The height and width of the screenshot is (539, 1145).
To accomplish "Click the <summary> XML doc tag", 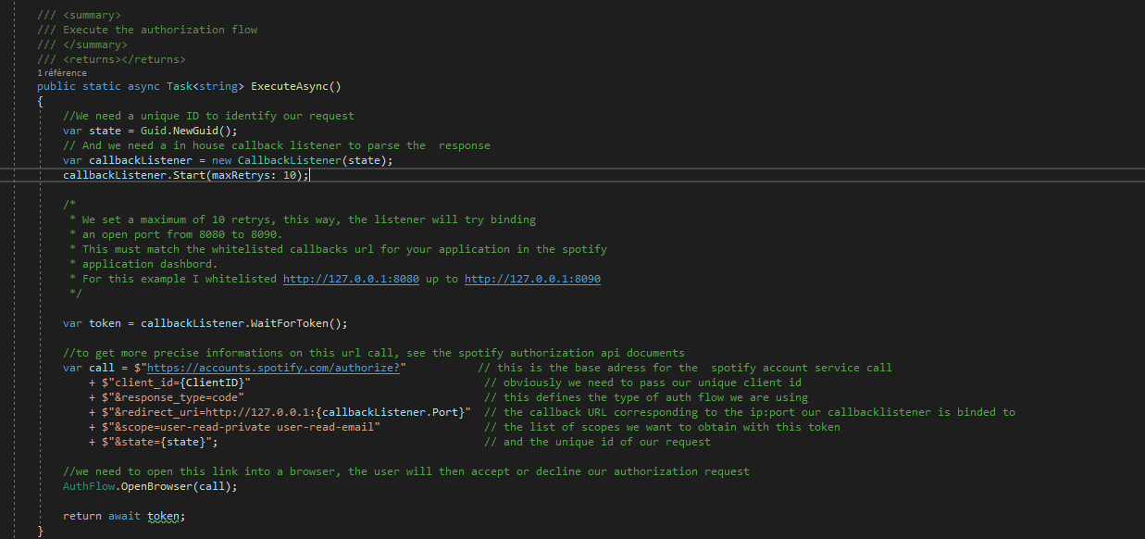I will tap(93, 16).
